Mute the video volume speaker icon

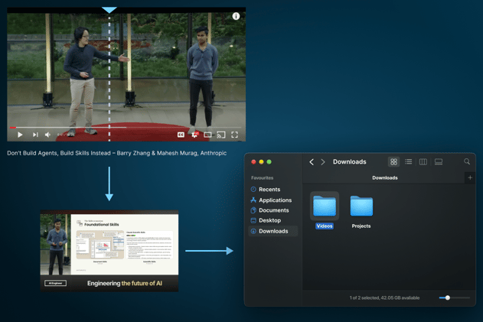[x=47, y=135]
